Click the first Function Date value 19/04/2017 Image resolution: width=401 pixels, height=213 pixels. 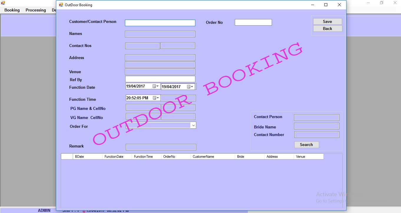point(136,86)
